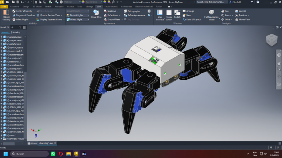This screenshot has height=158, width=282.
Task: Click the ViewCube in the viewport
Action: (272, 40)
